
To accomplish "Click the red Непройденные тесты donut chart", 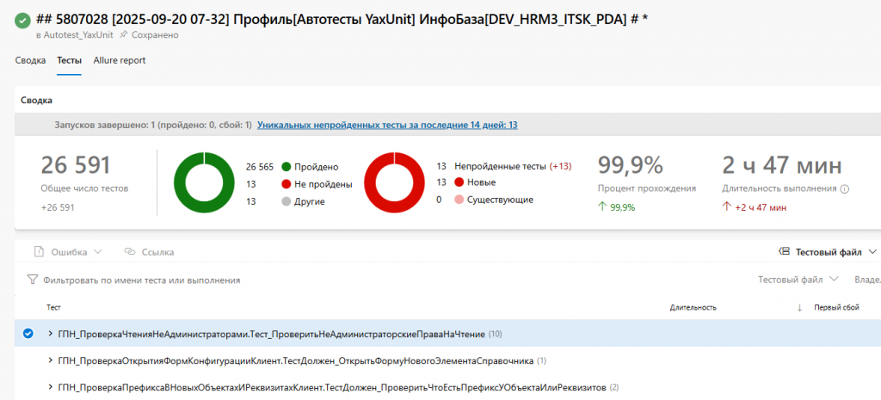I will pyautogui.click(x=394, y=182).
